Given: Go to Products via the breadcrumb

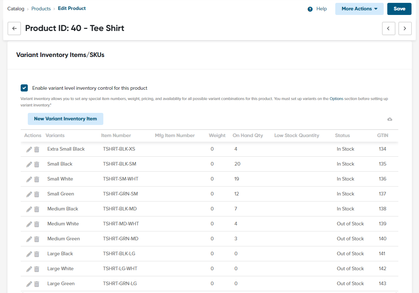Looking at the screenshot, I should [x=41, y=8].
